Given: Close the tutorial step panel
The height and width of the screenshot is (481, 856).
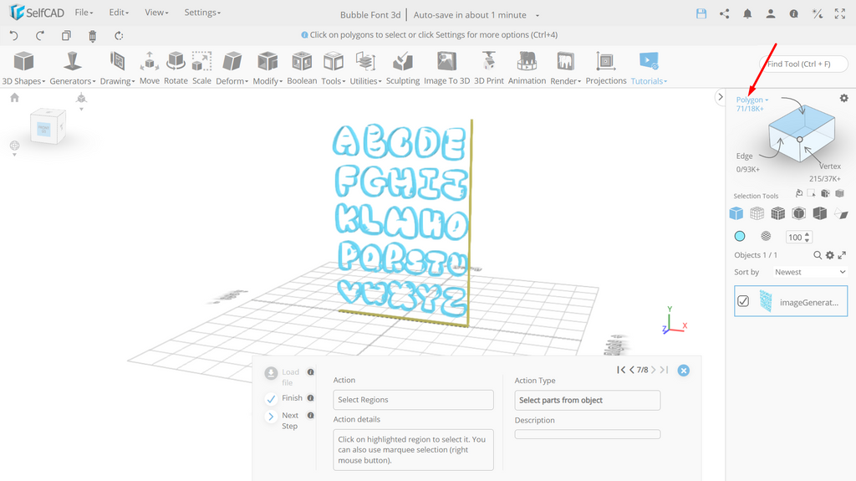Looking at the screenshot, I should 684,371.
